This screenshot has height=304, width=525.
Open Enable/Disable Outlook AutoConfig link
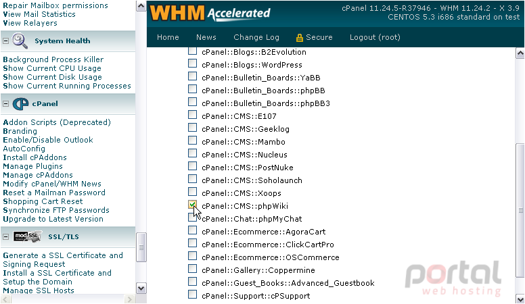point(48,144)
